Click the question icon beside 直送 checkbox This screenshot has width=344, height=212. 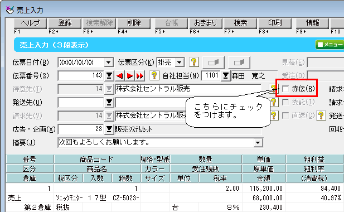pos(321,115)
